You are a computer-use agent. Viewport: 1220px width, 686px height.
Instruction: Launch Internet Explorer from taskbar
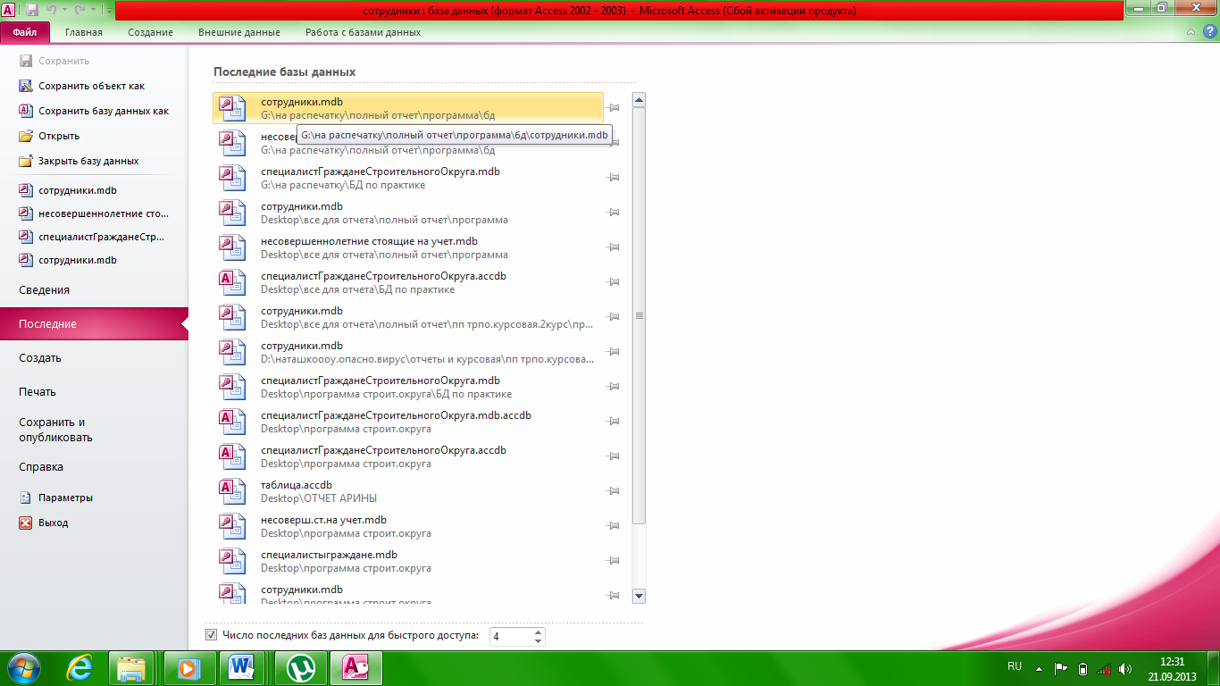click(80, 668)
